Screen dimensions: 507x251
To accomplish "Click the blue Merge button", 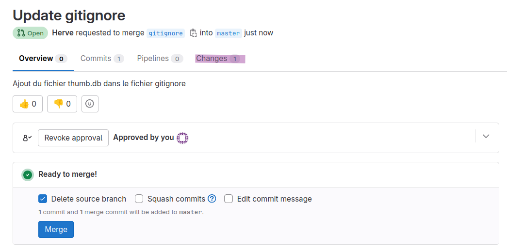I will (x=56, y=229).
